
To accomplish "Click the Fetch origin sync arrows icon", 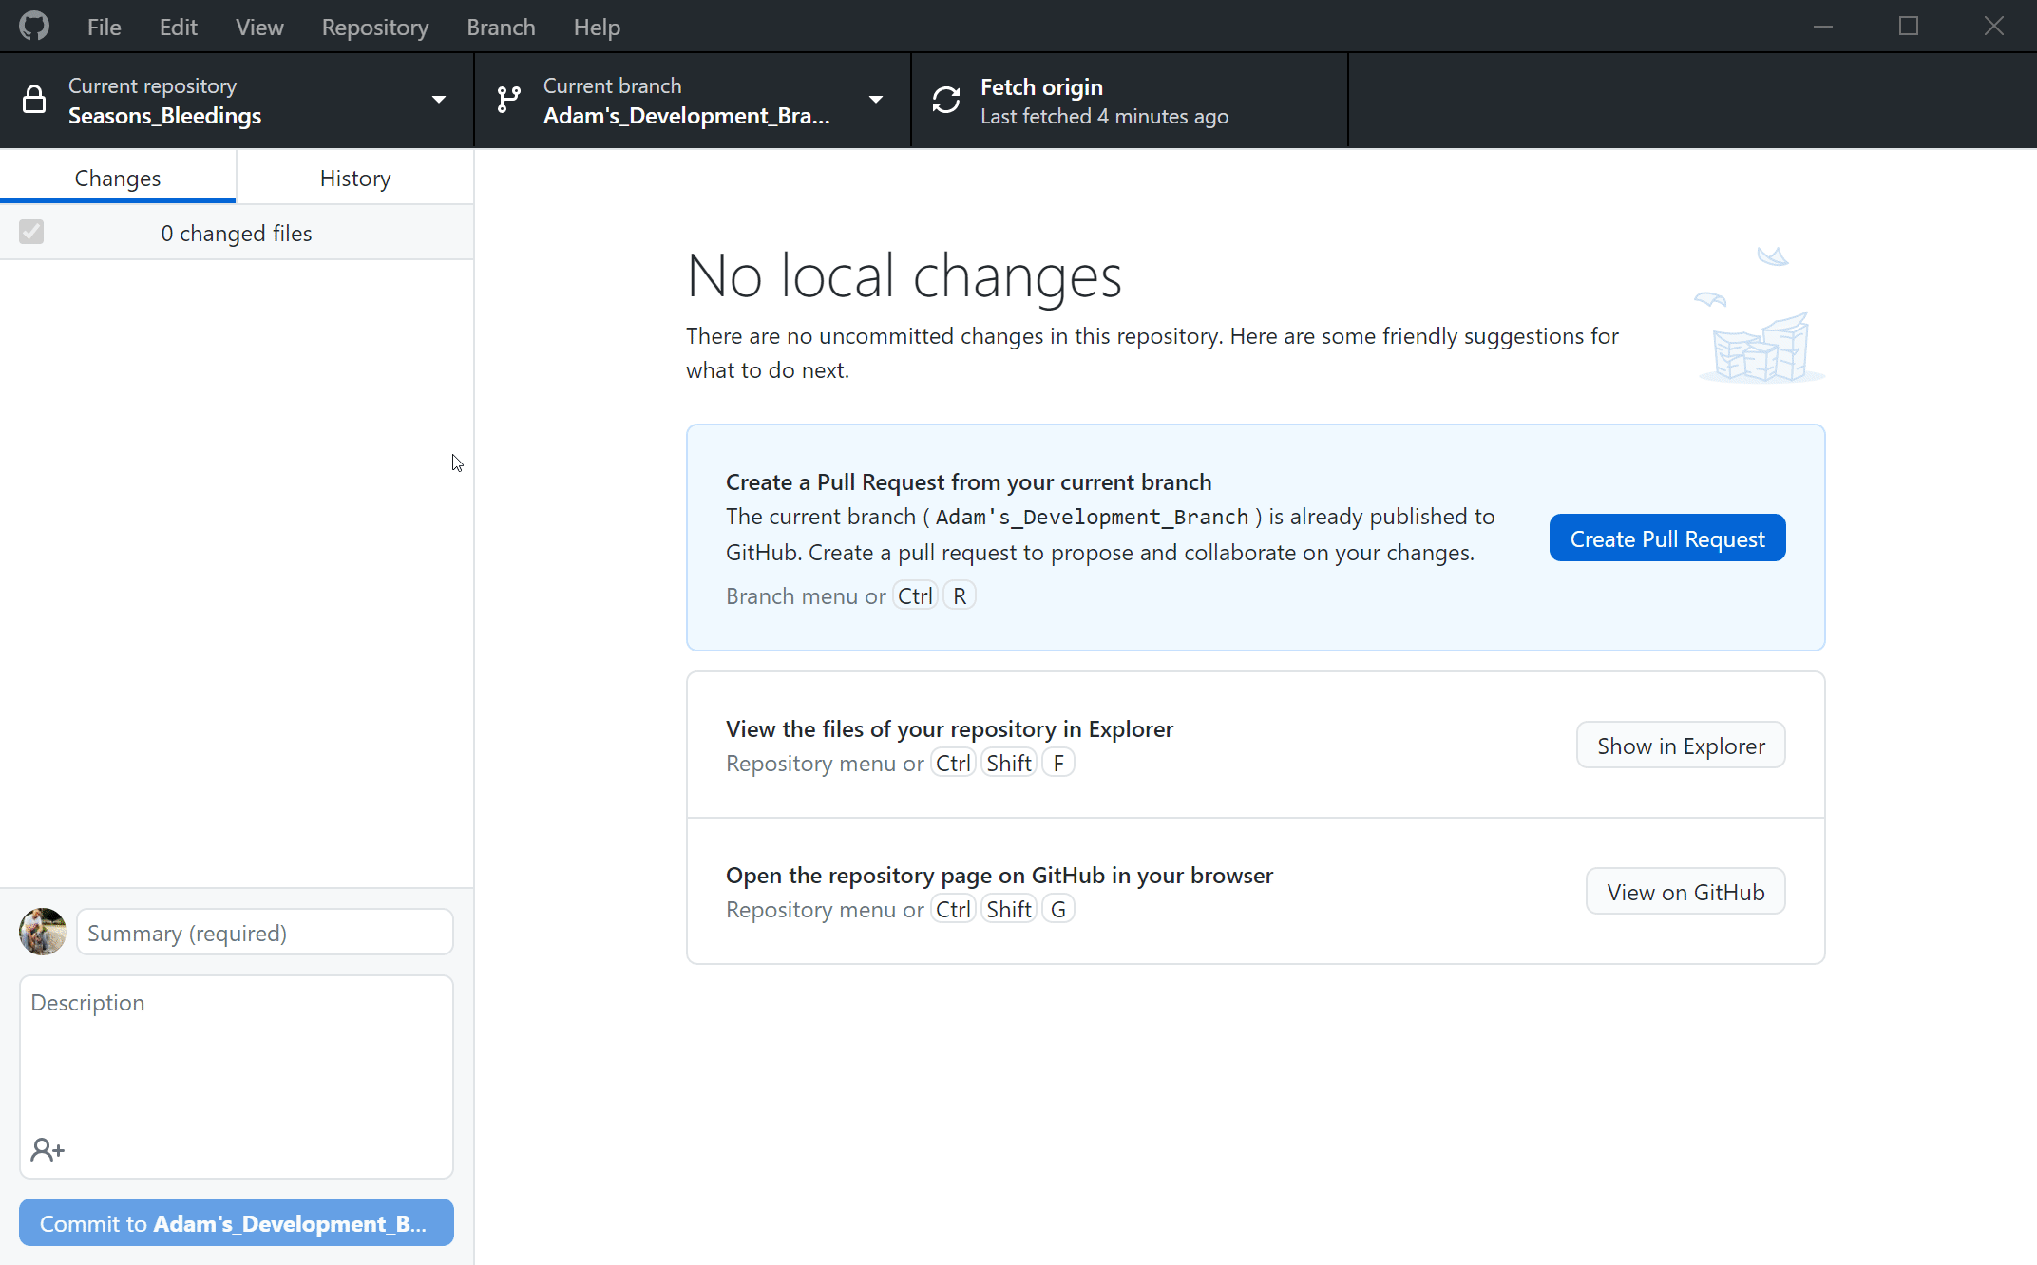I will (946, 100).
